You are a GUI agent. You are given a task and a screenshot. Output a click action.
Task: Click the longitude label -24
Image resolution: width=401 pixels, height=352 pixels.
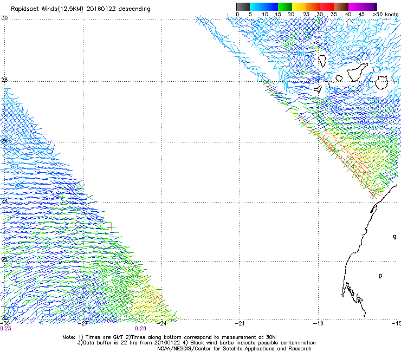pos(161,323)
